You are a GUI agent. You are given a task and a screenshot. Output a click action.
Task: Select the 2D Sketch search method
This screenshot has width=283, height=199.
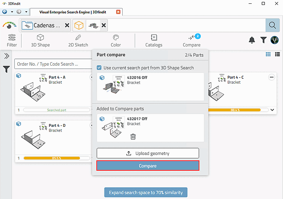[x=78, y=40]
